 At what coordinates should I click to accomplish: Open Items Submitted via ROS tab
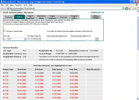click(x=96, y=17)
